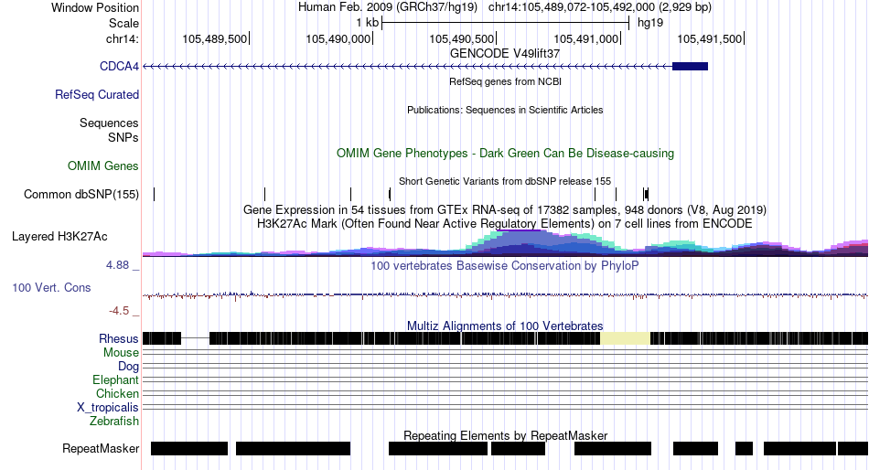This screenshot has width=869, height=470.
Task: Click the OMIM Gene Phenotypes track title
Action: click(506, 153)
